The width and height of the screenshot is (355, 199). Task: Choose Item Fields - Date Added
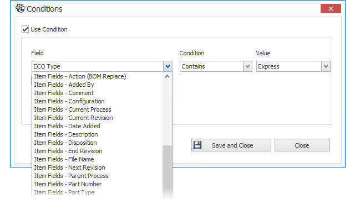click(98, 126)
